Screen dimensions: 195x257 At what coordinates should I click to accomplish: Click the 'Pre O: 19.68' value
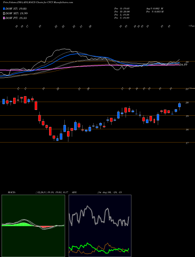coord(122,9)
